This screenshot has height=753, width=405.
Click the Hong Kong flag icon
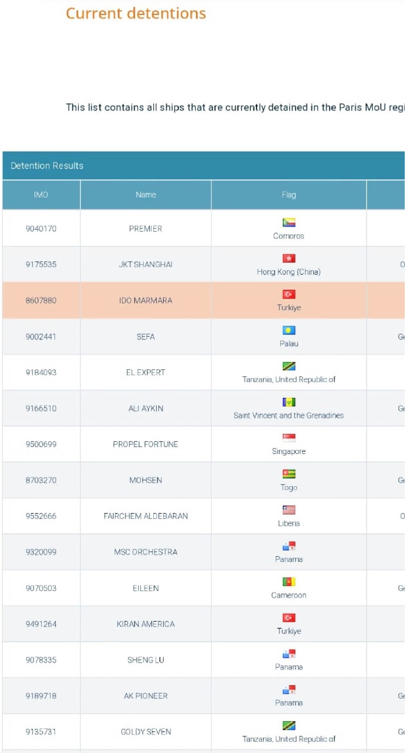pos(289,258)
